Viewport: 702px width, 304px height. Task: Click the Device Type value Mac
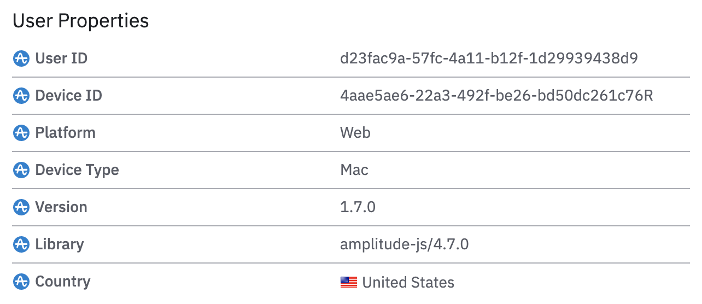354,170
